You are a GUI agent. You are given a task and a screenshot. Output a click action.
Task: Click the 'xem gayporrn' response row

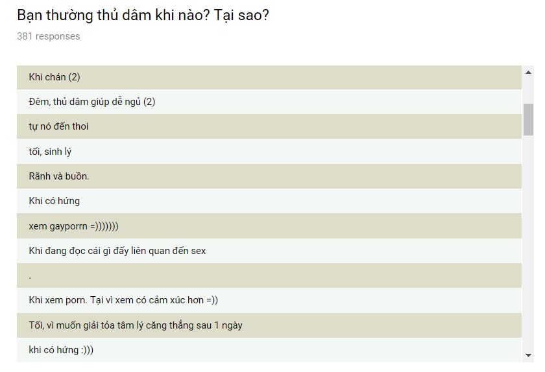(x=269, y=226)
